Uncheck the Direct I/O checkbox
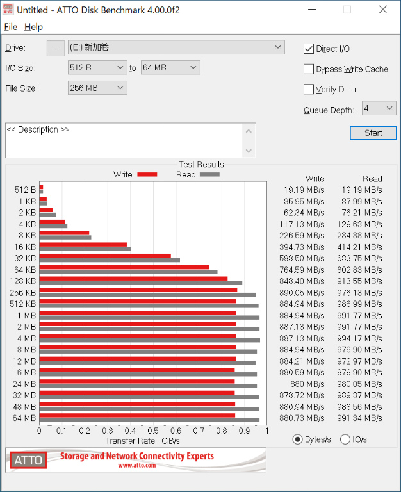This screenshot has width=401, height=492. pyautogui.click(x=309, y=49)
